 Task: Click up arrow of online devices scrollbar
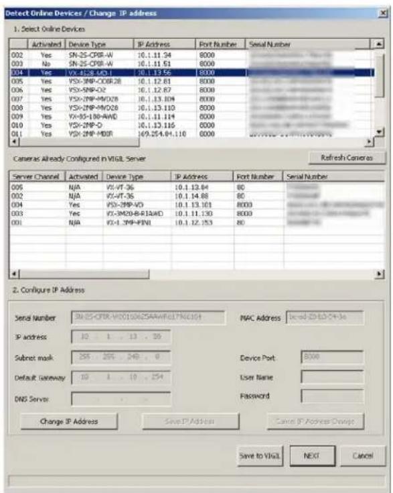379,44
